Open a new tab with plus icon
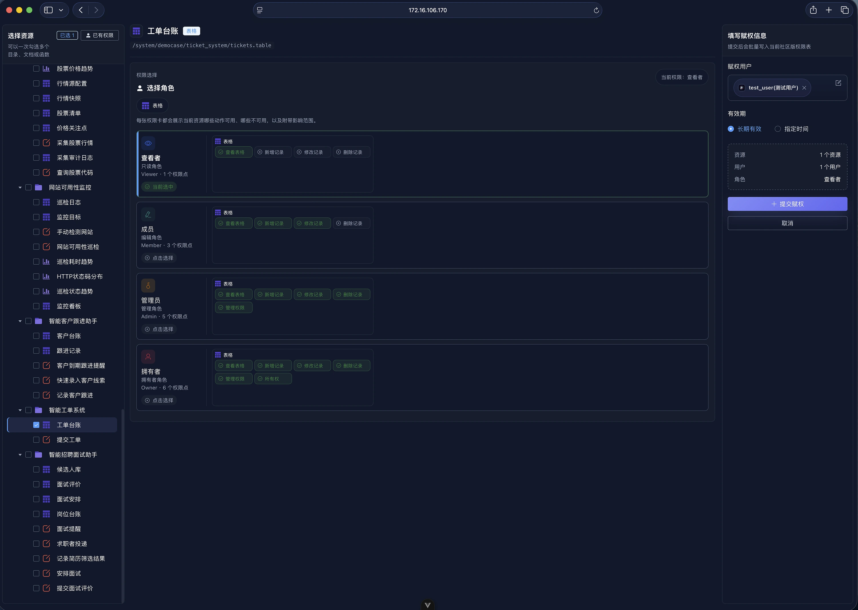Screen dimensions: 858x610 click(829, 10)
